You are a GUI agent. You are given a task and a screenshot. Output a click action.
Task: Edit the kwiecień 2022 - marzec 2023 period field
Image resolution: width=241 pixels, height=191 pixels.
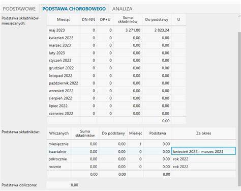(x=203, y=151)
